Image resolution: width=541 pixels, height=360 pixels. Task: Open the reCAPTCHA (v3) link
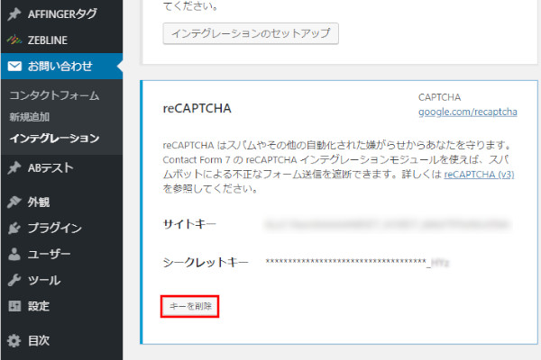tap(479, 175)
